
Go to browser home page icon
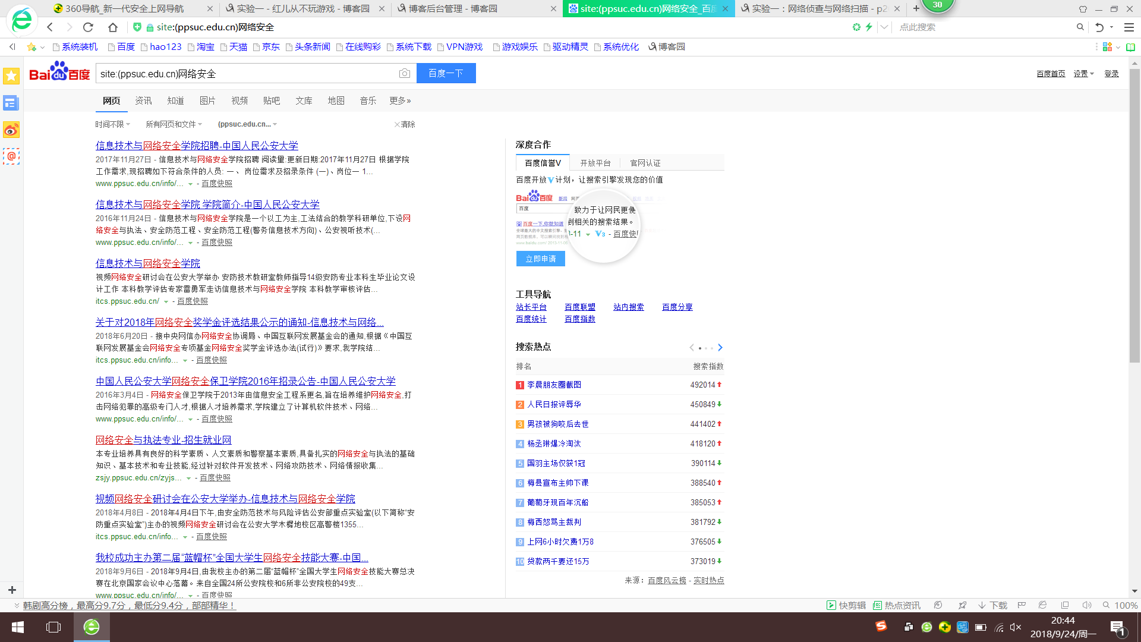tap(112, 27)
